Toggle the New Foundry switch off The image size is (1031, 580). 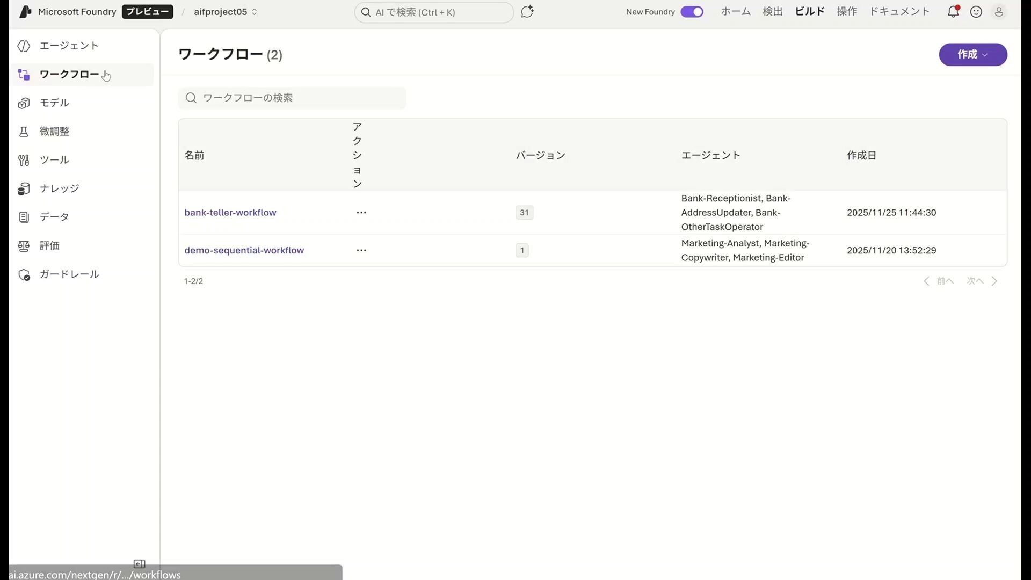692,12
